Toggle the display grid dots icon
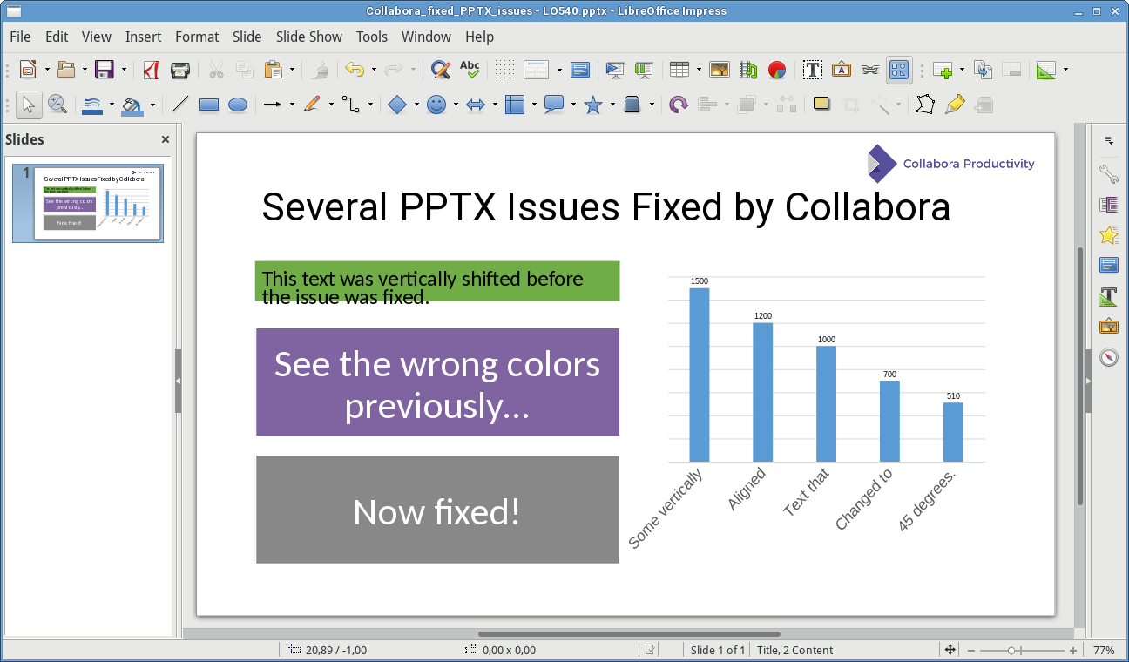This screenshot has height=662, width=1129. pyautogui.click(x=504, y=70)
